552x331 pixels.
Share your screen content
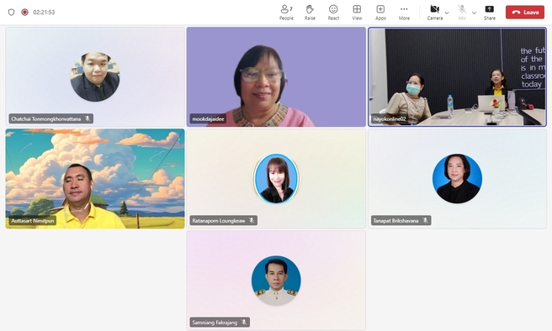(490, 13)
